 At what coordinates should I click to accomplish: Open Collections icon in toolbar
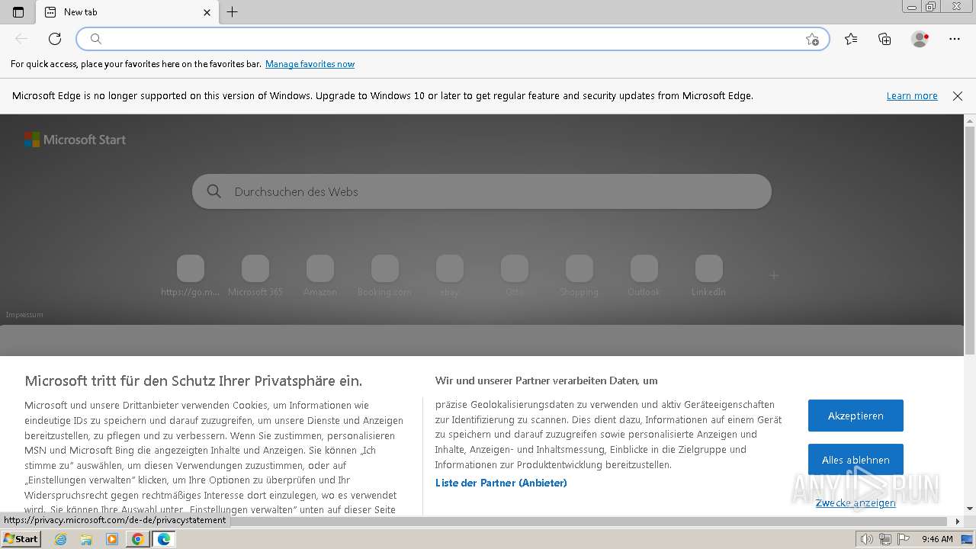point(884,39)
